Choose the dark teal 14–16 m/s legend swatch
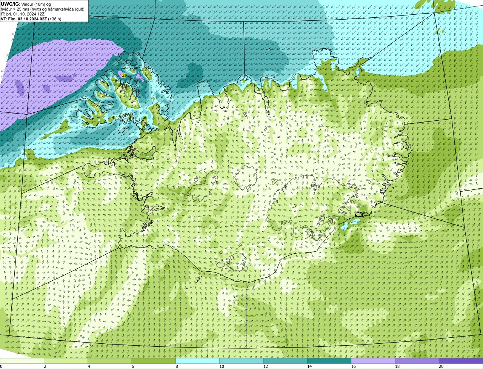Image resolution: width=483 pixels, height=369 pixels. tap(329, 361)
